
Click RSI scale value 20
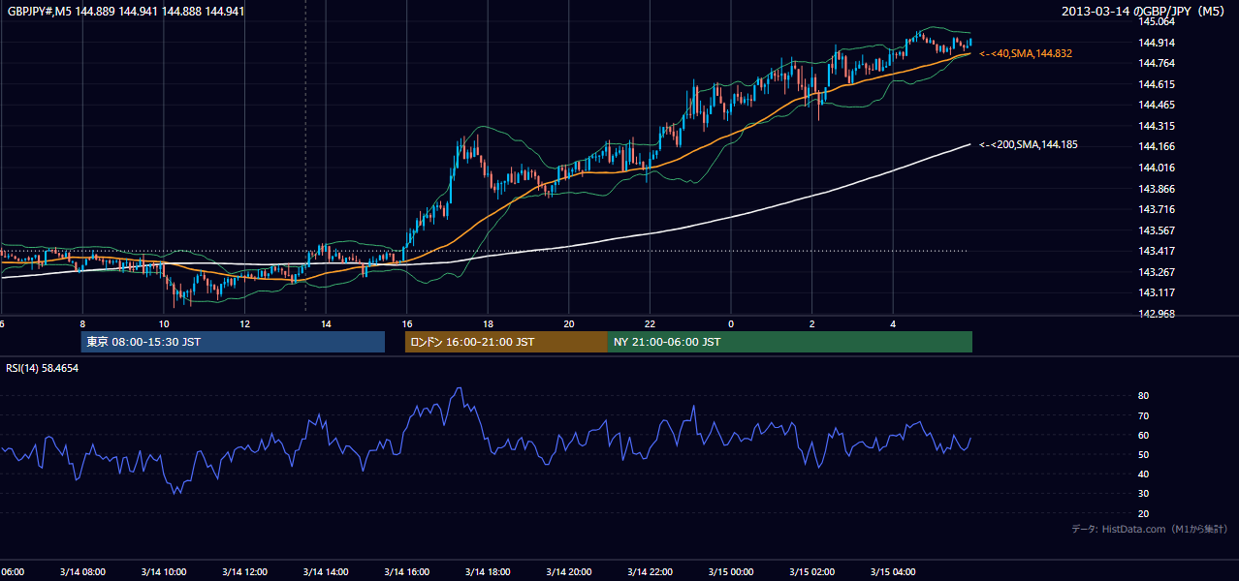tap(1144, 513)
